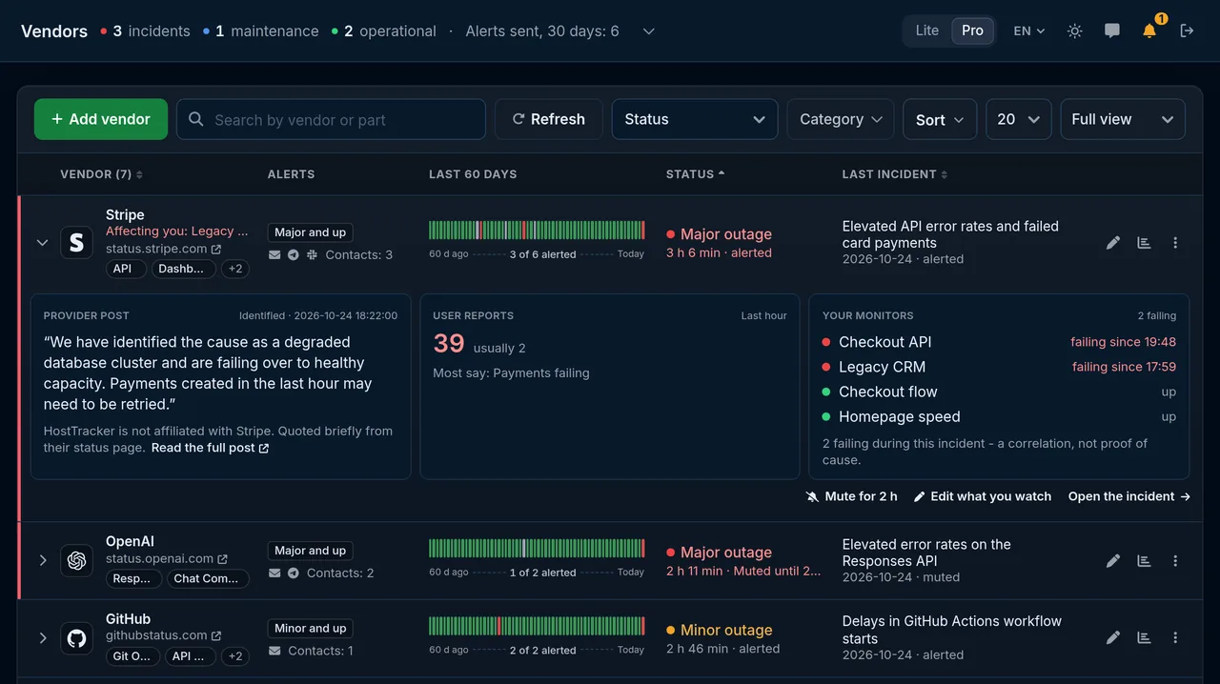Screen dimensions: 1220x684
Task: Click the Stripe logo icon
Action: point(77,242)
